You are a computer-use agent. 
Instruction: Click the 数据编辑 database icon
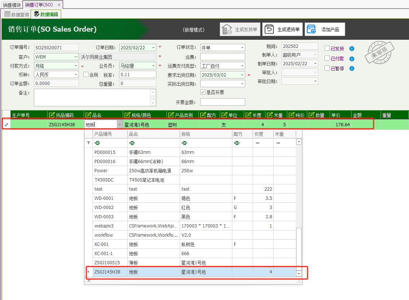point(37,14)
